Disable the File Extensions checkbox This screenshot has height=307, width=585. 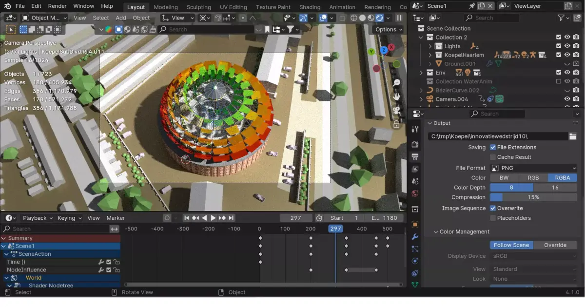(x=493, y=147)
